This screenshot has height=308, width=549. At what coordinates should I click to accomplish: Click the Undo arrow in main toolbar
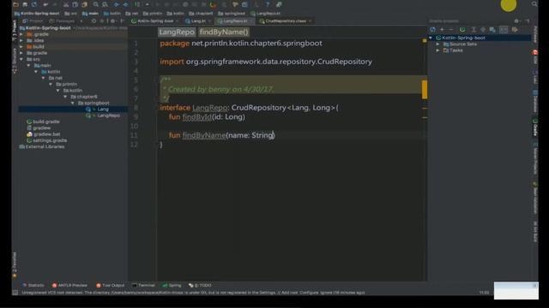45,4
